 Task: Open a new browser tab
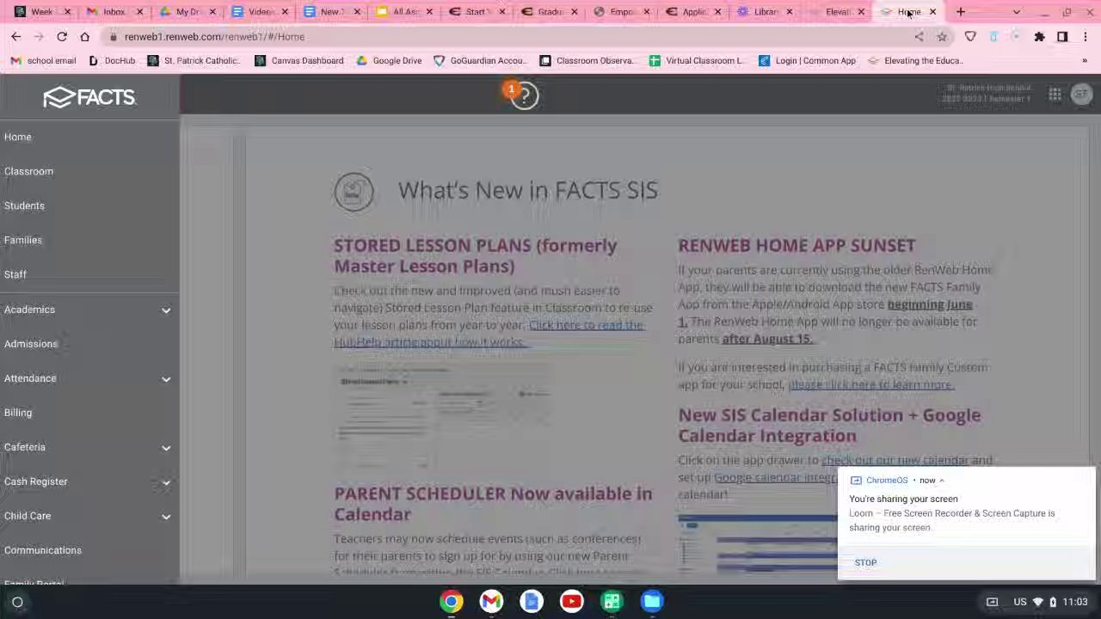click(x=961, y=12)
